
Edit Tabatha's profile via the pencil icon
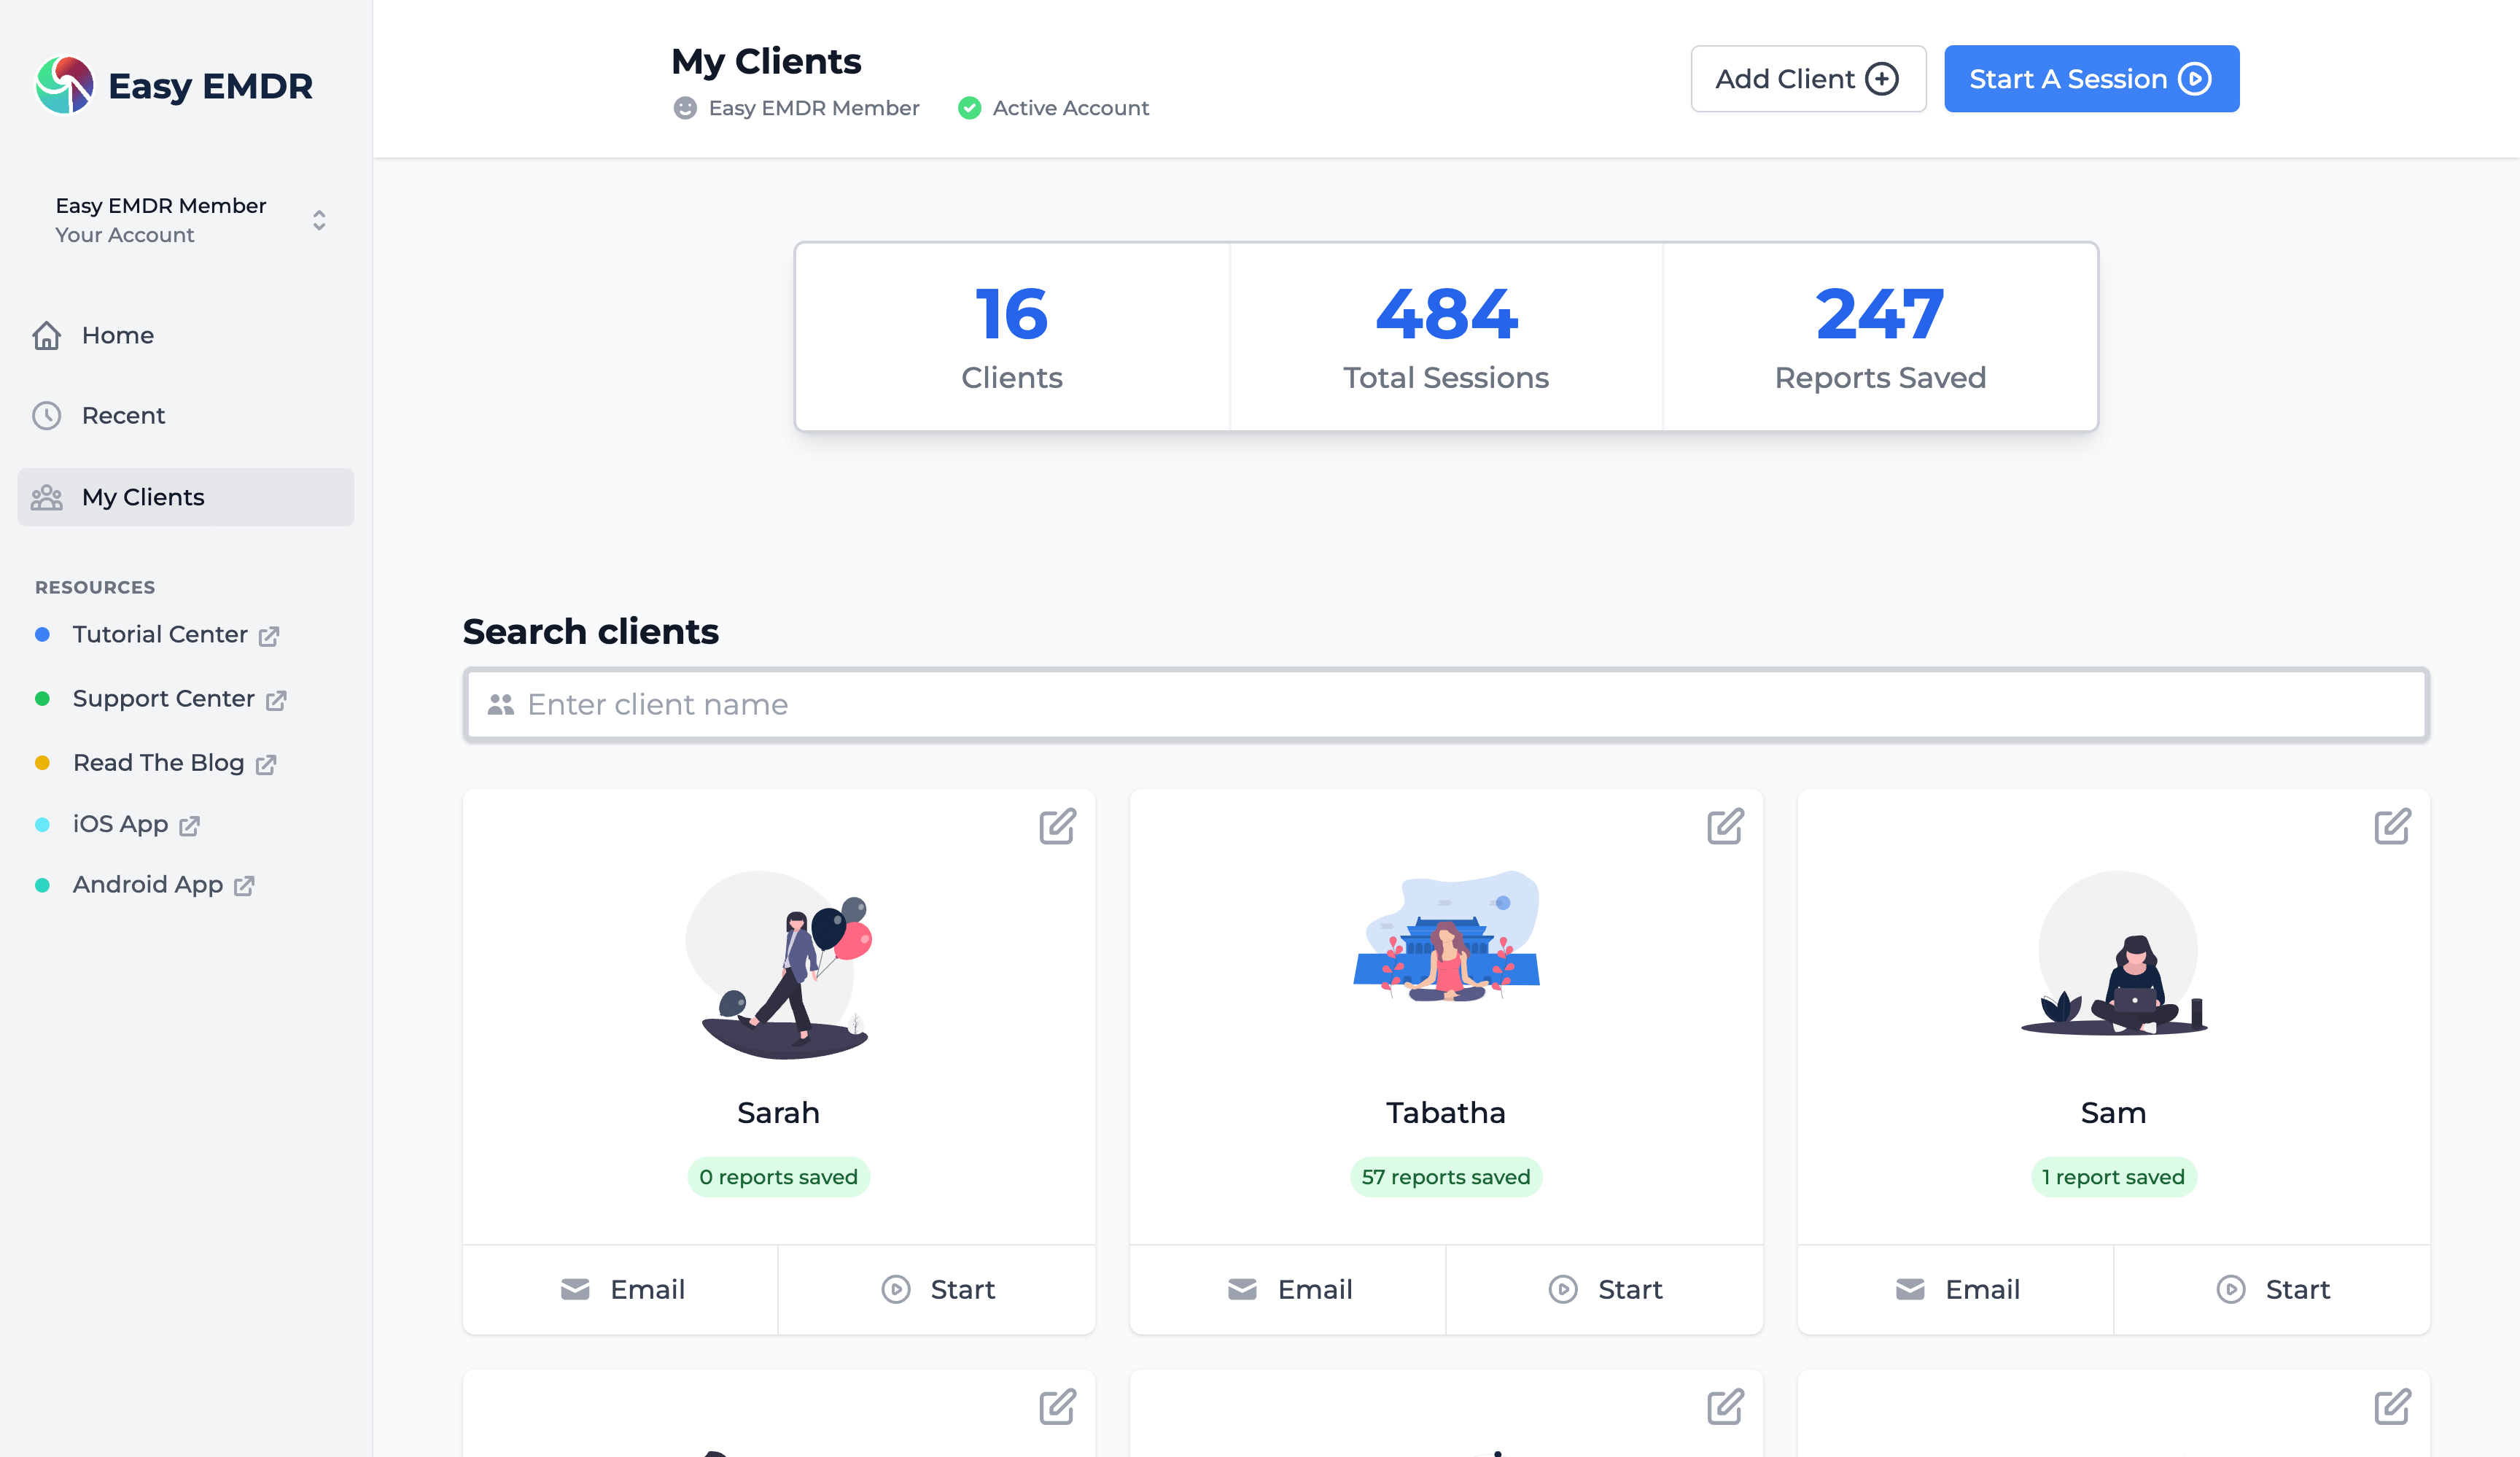coord(1725,826)
